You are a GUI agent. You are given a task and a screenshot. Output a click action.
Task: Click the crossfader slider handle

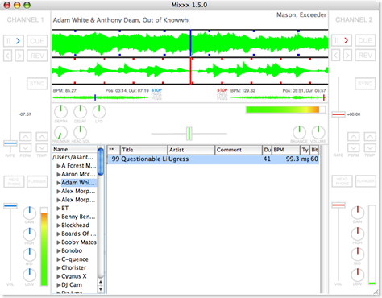(189, 134)
